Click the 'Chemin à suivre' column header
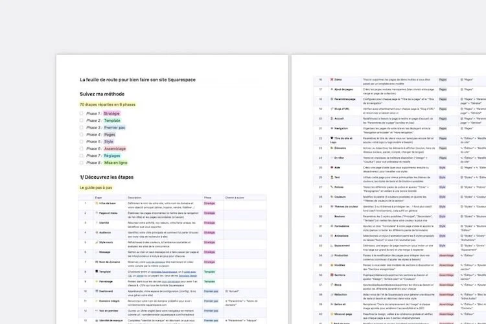The height and width of the screenshot is (324, 486). point(235,198)
